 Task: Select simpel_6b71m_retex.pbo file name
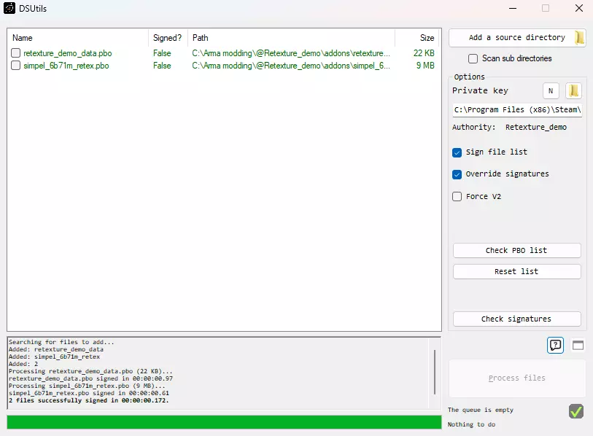(x=66, y=66)
